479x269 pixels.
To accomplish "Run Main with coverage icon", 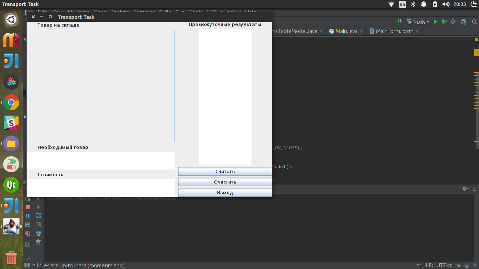I will (453, 22).
